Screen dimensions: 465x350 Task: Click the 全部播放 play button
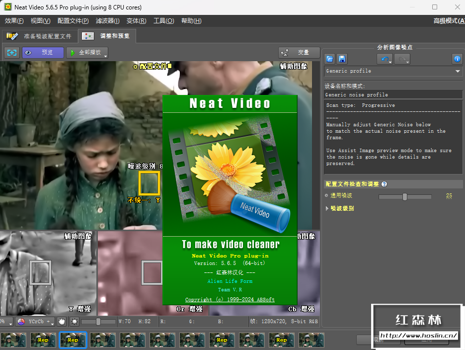(86, 53)
